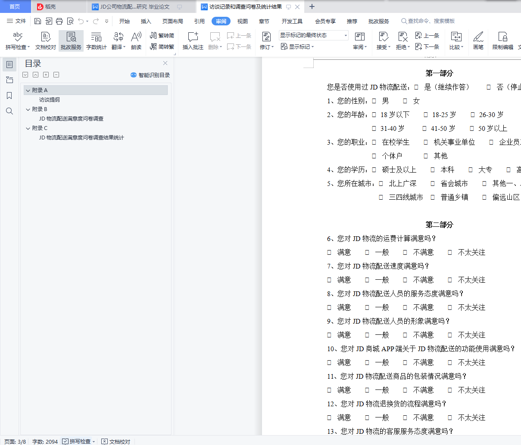Image resolution: width=521 pixels, height=445 pixels.
Task: Convert text with 繁转简
Action: point(162,36)
